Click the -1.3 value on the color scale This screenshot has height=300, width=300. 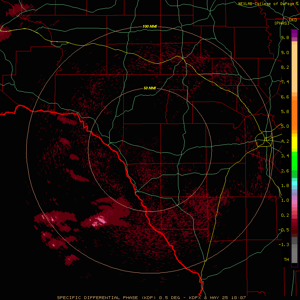[x=284, y=245]
